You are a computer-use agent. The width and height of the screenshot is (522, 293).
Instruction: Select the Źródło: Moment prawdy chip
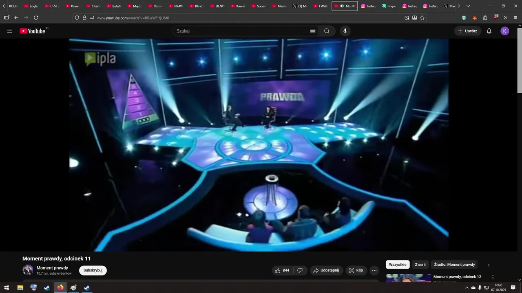(454, 265)
